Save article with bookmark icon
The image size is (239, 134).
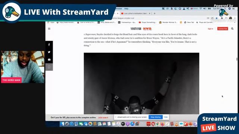click(49, 67)
